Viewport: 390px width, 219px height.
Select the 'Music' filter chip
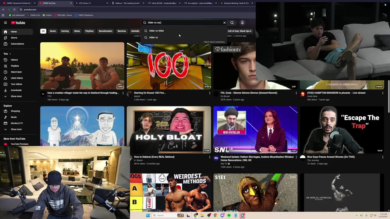click(x=53, y=31)
